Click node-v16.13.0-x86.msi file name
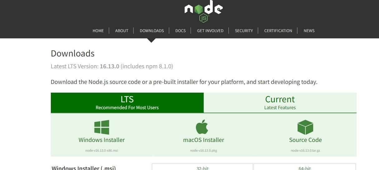Image resolution: width=379 pixels, height=170 pixels. click(102, 150)
